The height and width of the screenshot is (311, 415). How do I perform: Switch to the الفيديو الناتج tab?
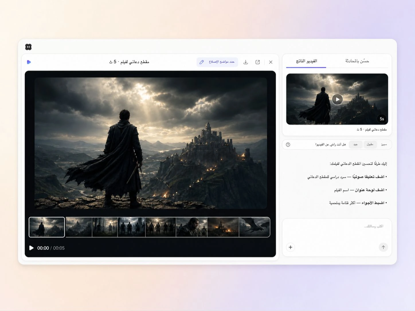pos(306,61)
